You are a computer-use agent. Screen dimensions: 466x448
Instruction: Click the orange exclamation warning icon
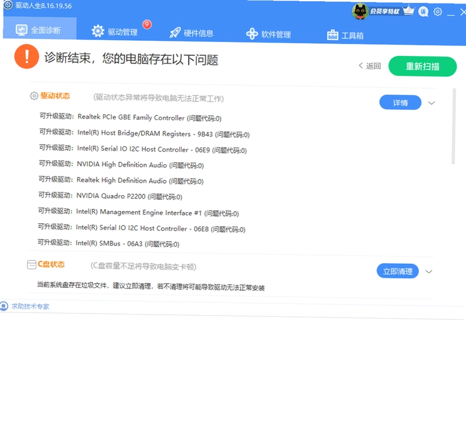tap(27, 57)
